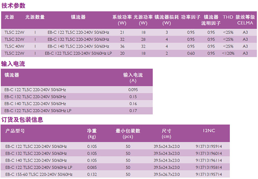Image resolution: width=258 pixels, height=179 pixels.
Task: Click the 0.085 net weight value
Action: coord(92,167)
